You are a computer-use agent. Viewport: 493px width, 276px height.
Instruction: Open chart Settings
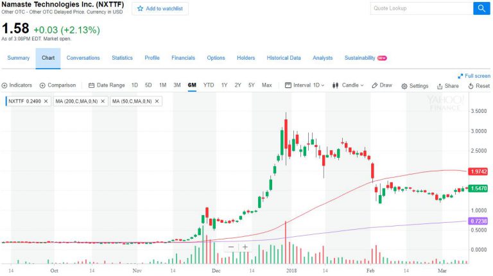point(415,86)
